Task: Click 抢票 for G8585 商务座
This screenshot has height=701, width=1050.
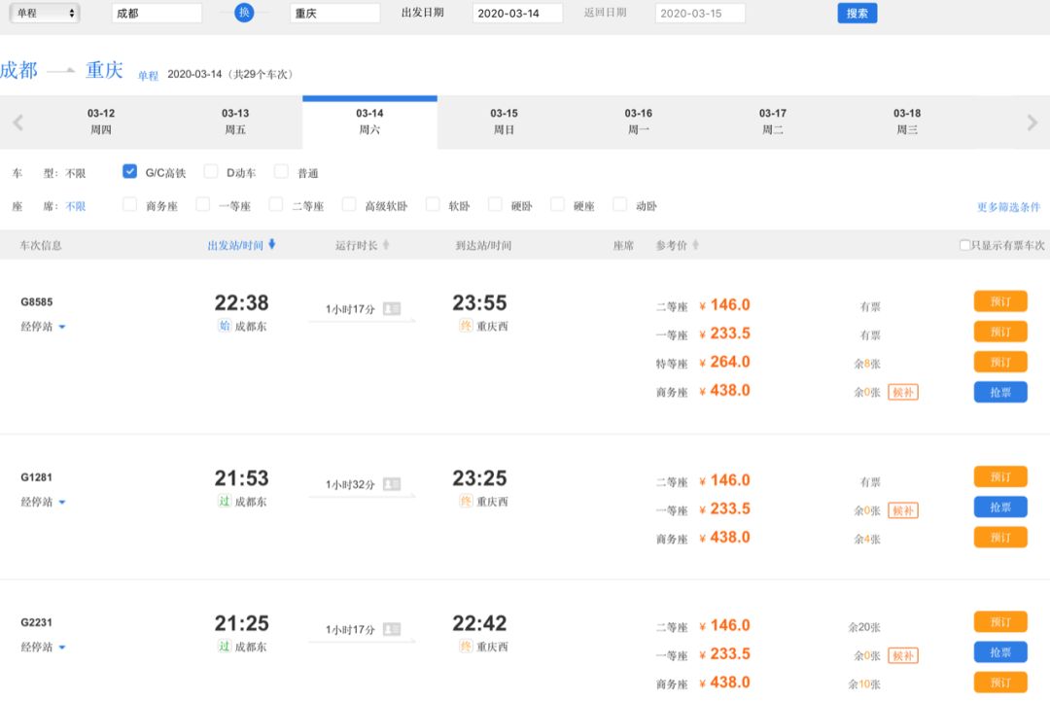Action: pyautogui.click(x=1000, y=392)
